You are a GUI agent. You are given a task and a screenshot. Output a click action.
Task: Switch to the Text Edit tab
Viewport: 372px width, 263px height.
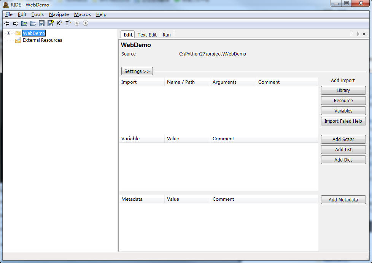pos(147,35)
